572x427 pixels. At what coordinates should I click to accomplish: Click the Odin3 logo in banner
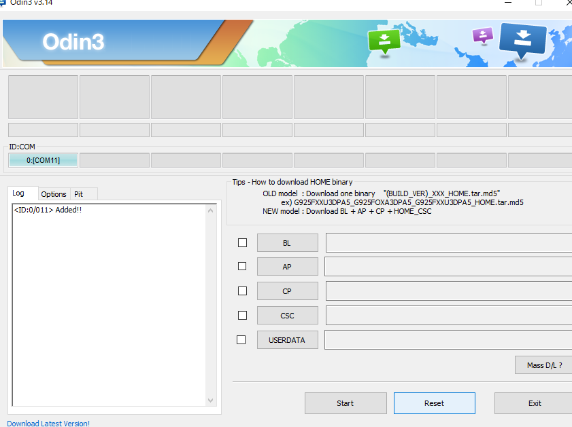pos(73,41)
